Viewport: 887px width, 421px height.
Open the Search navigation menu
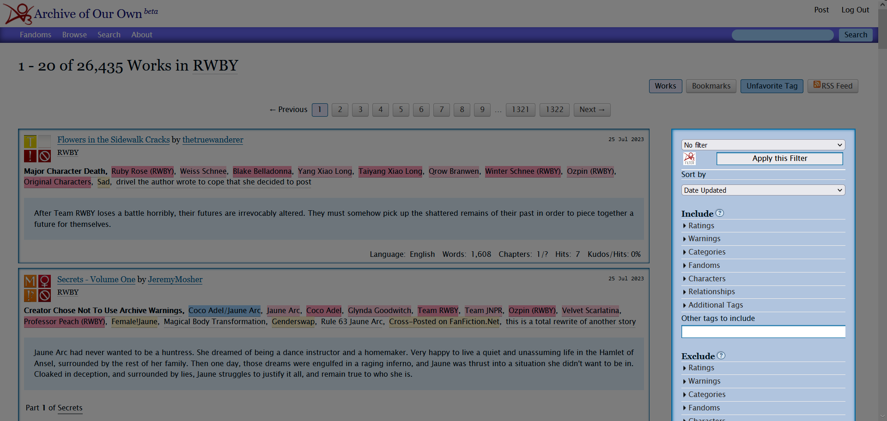109,35
